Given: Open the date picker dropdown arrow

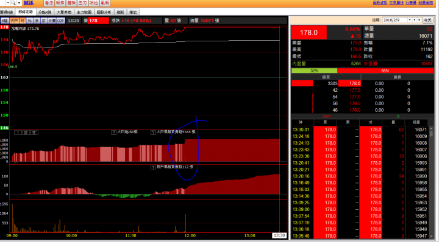Looking at the screenshot, I should [x=410, y=20].
